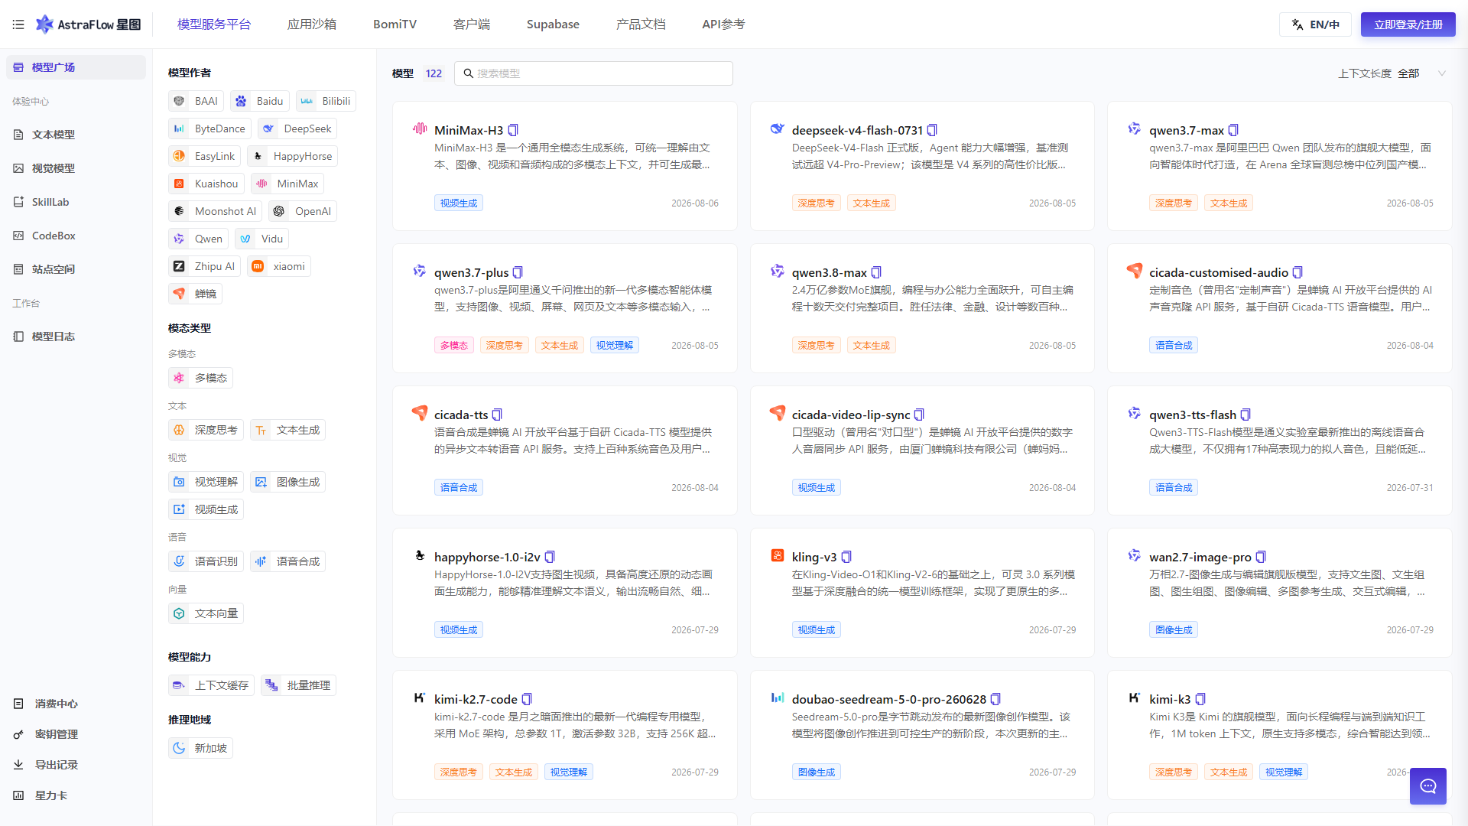
Task: Open the 模型服务平台 tab
Action: 214,24
